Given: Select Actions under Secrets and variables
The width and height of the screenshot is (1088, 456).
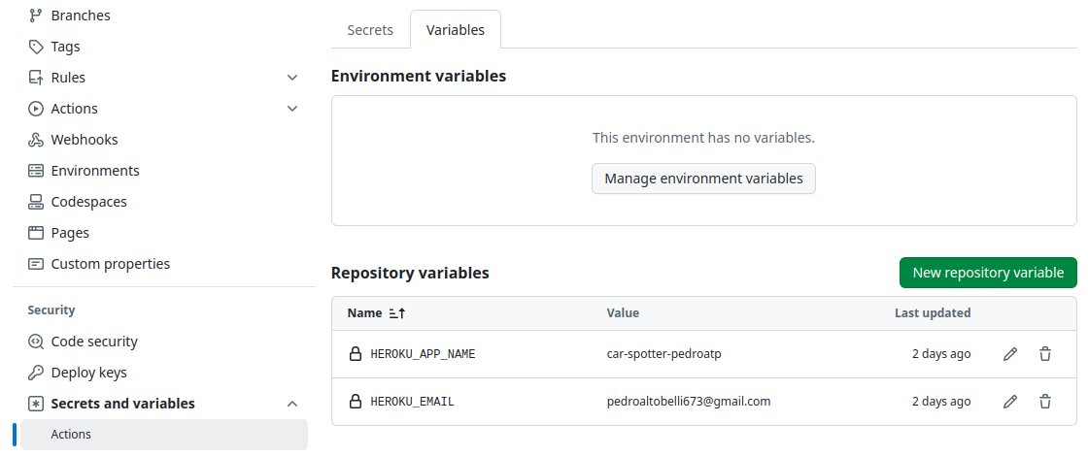Looking at the screenshot, I should pos(164,435).
